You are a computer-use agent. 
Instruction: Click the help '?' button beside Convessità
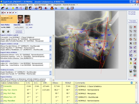point(2,86)
